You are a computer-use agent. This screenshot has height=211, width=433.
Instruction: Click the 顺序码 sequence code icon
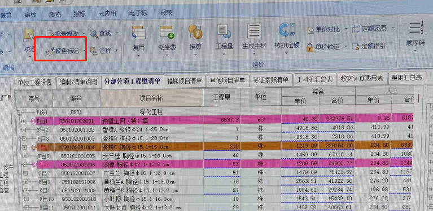tap(415, 29)
